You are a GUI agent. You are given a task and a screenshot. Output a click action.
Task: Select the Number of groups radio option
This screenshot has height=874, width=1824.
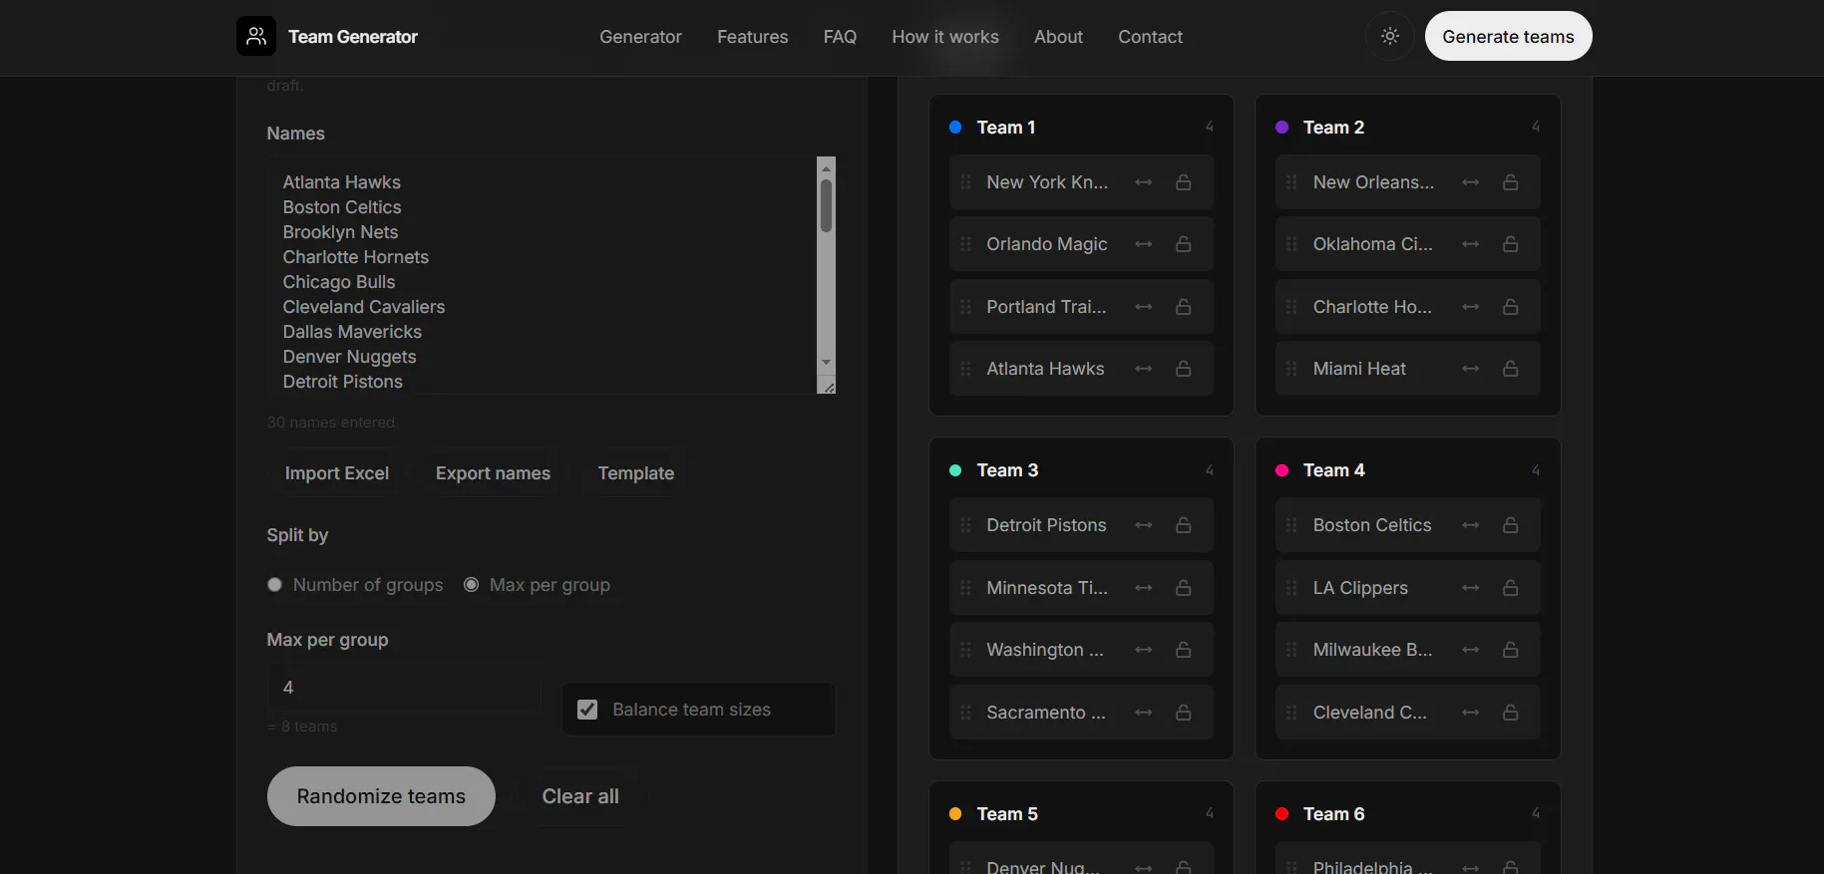click(275, 585)
